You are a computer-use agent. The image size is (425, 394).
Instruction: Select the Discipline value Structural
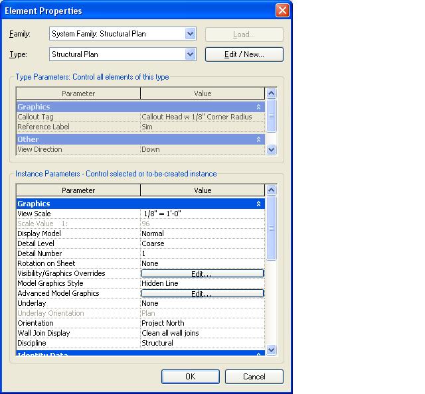(203, 343)
